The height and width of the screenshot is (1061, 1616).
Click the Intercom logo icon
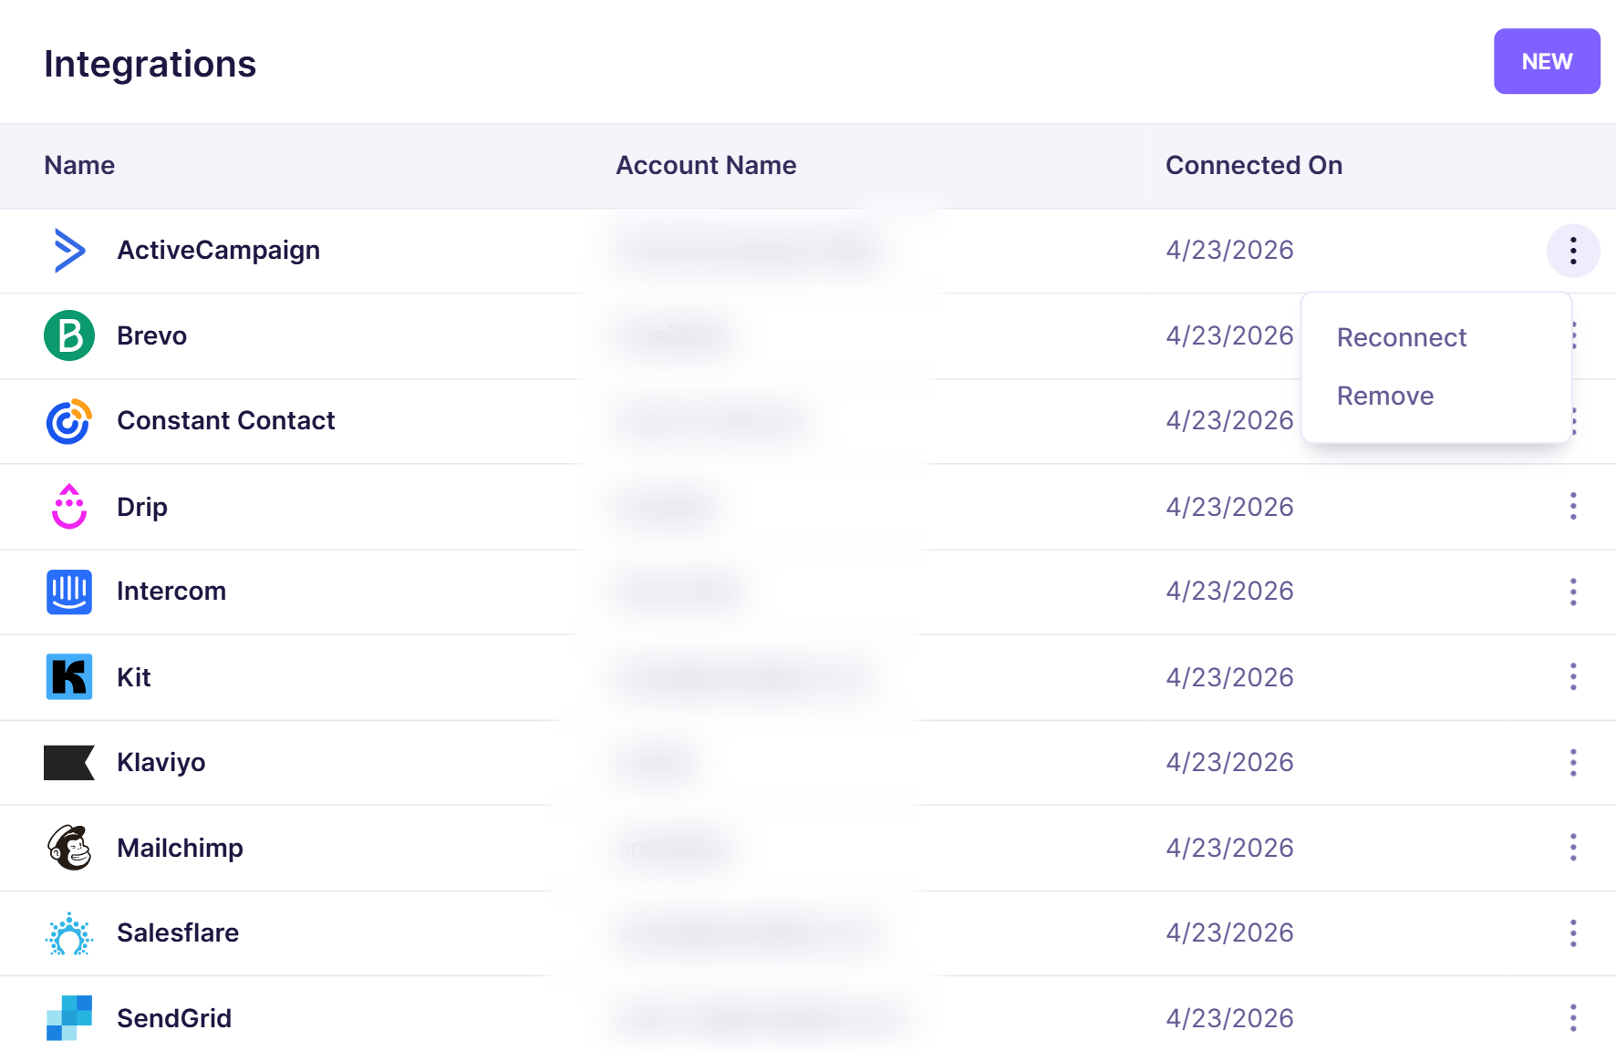(x=69, y=592)
